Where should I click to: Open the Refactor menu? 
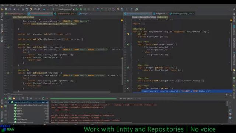coord(43,6)
